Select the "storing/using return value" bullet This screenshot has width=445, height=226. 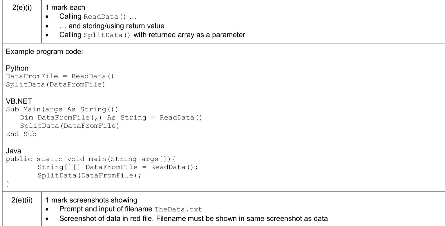point(112,26)
